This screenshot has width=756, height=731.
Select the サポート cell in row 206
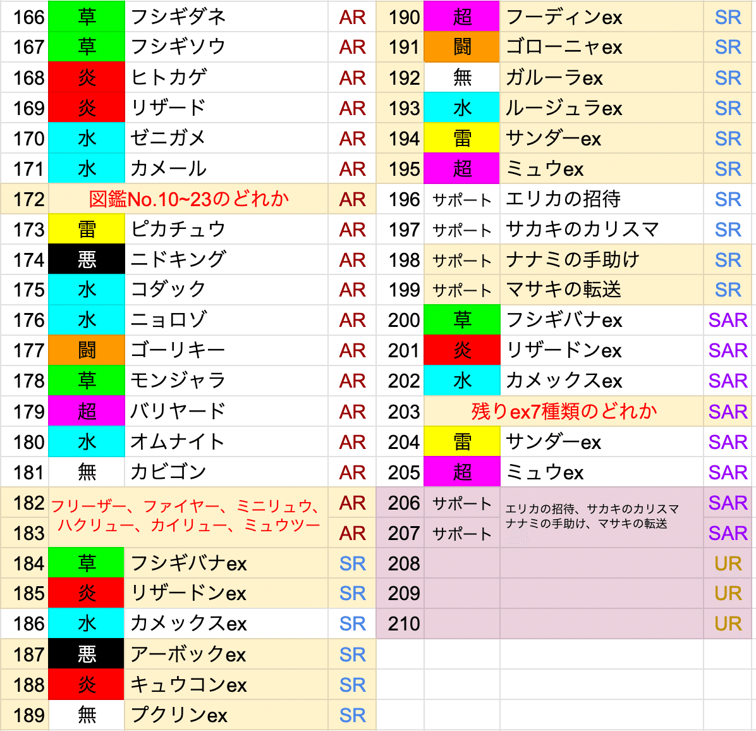click(x=462, y=503)
